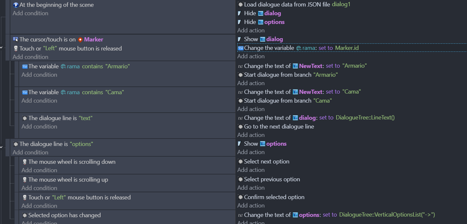Image resolution: width=467 pixels, height=224 pixels.
Task: Collapse the 'dialogue line is options' event chevron
Action: coord(1,147)
